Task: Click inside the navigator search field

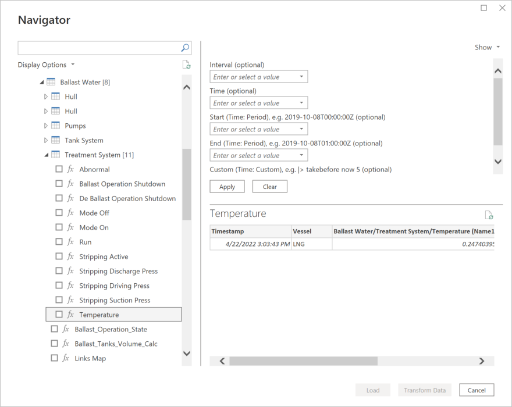Action: [x=99, y=48]
